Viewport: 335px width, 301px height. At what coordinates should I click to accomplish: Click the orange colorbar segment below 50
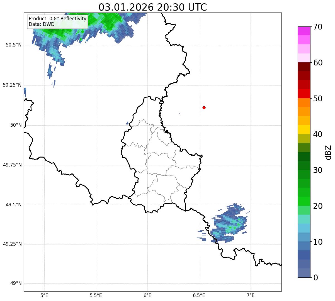tap(304, 103)
